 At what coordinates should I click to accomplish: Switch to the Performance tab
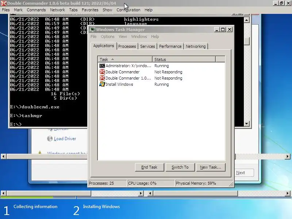[x=170, y=46]
